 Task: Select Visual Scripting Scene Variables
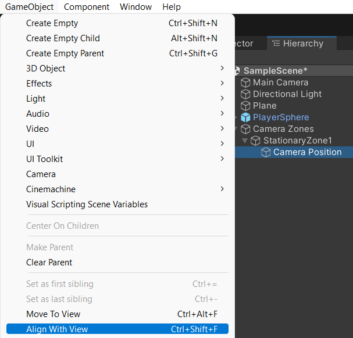(117, 204)
